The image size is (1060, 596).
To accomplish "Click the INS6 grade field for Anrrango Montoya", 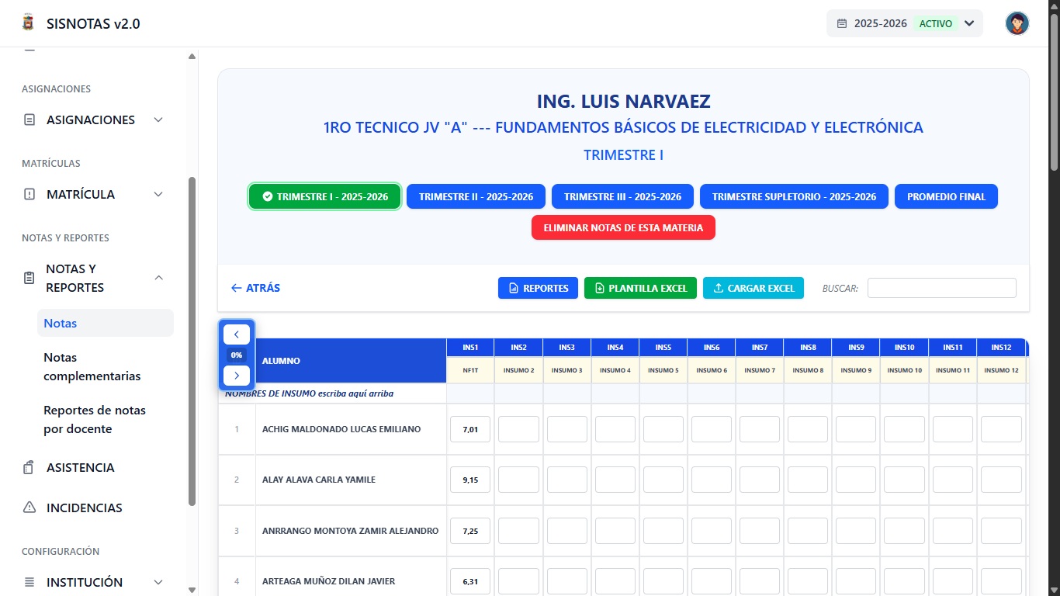I will click(x=712, y=531).
